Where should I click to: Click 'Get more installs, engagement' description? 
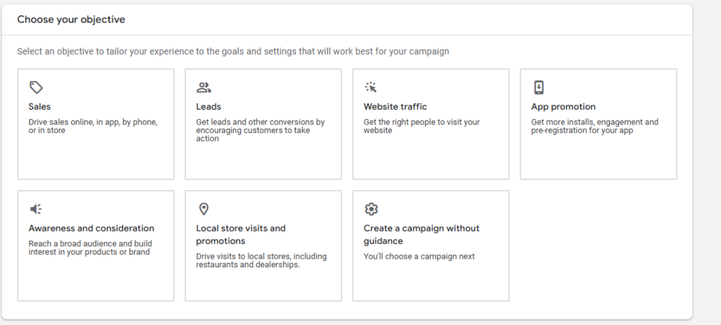tap(594, 127)
